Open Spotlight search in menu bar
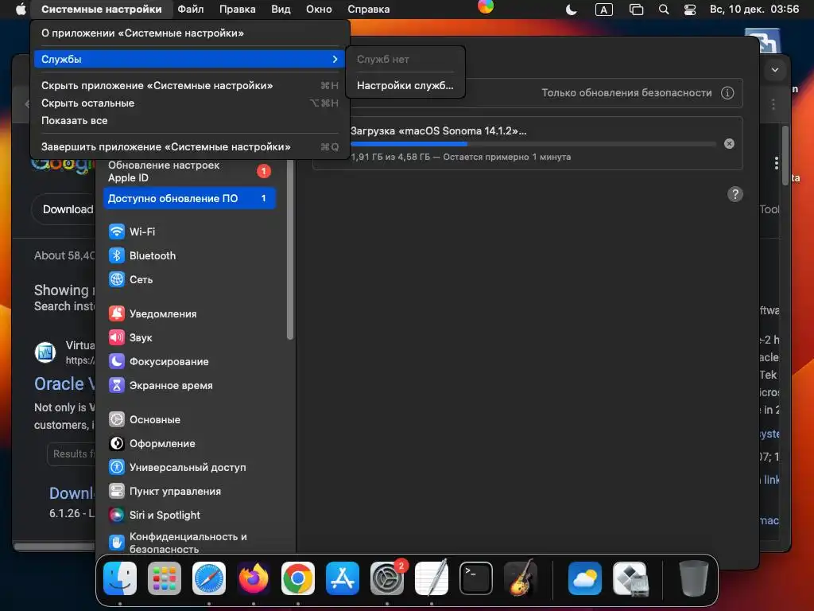This screenshot has width=814, height=611. click(x=664, y=10)
